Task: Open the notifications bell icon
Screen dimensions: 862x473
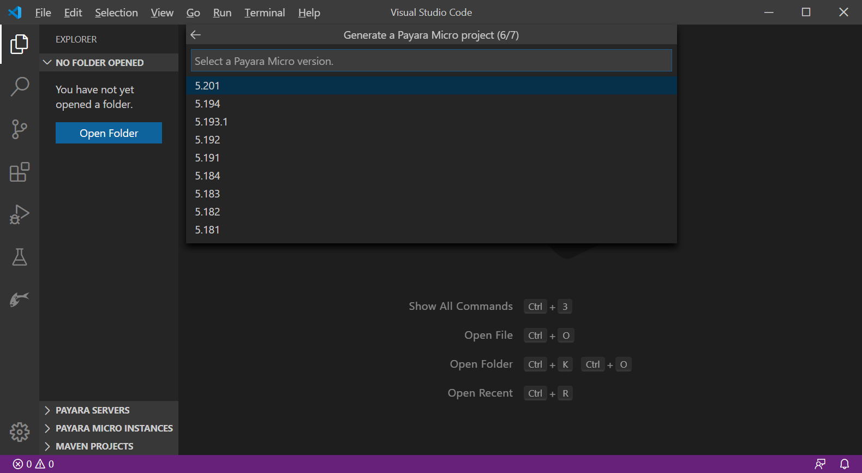Action: (x=845, y=464)
